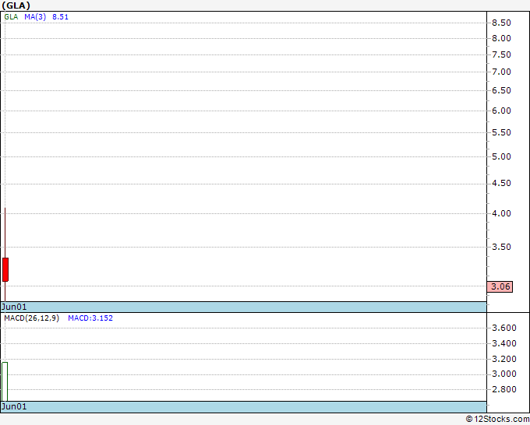The width and height of the screenshot is (530, 425).
Task: Click the 7.00 price axis label
Action: pyautogui.click(x=501, y=72)
